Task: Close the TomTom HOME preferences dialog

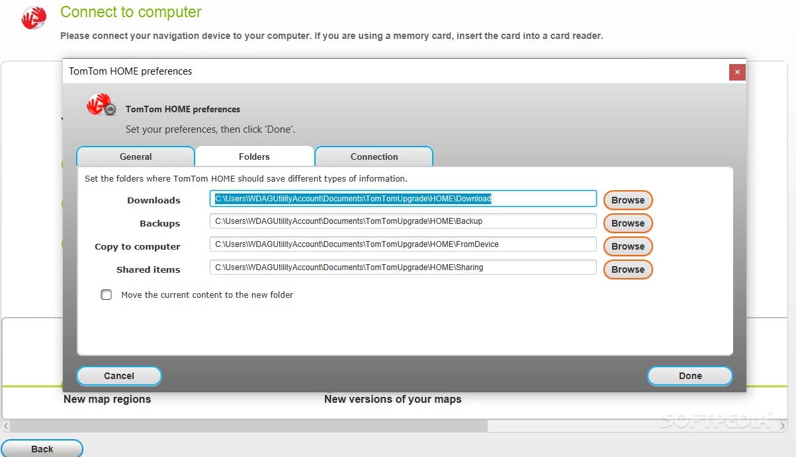Action: click(x=737, y=72)
